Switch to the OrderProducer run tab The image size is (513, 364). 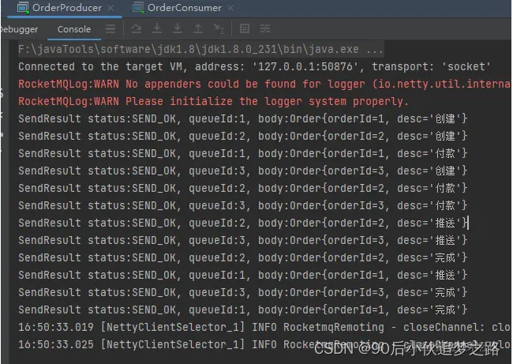pyautogui.click(x=67, y=8)
